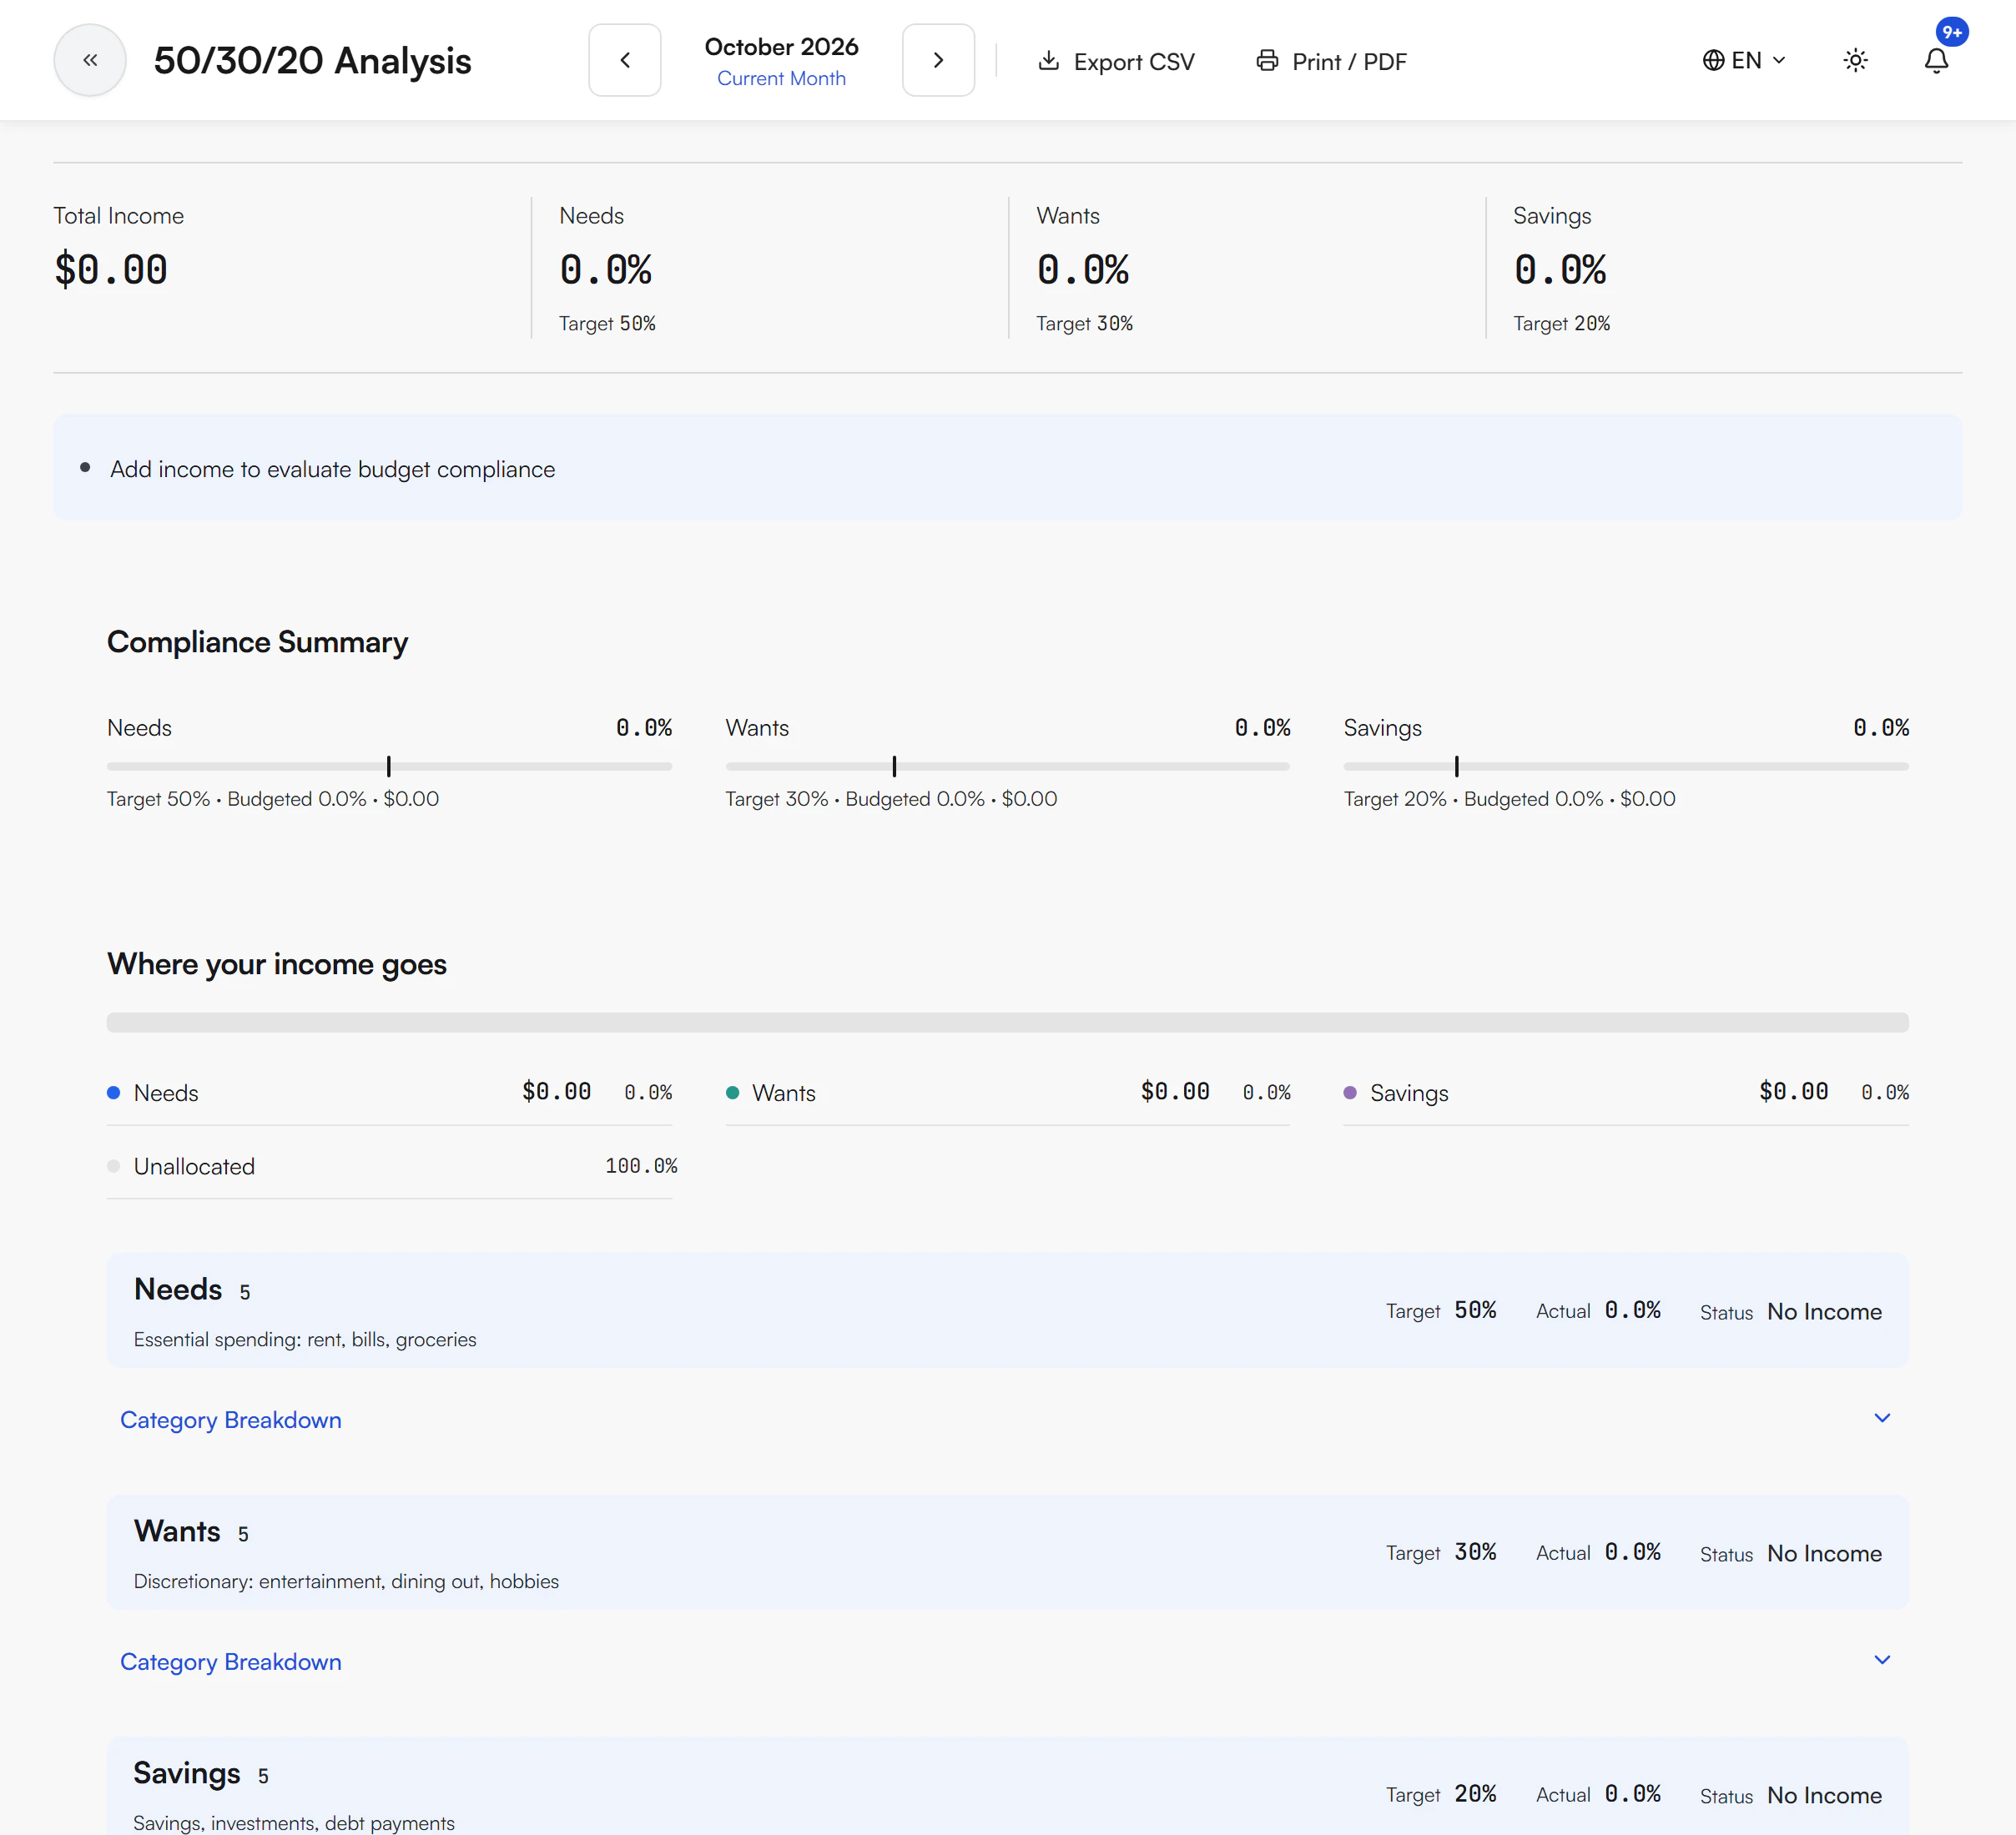The height and width of the screenshot is (1835, 2016).
Task: Click '50/30/20 Analysis' page title
Action: (312, 61)
